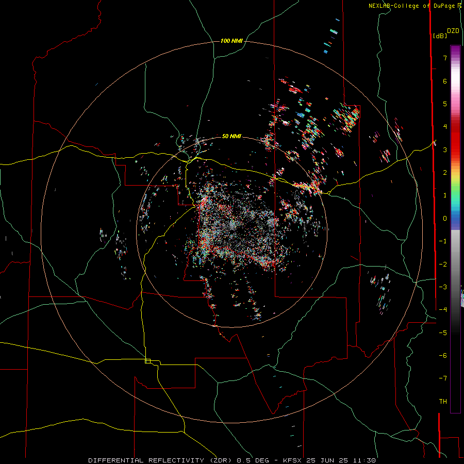Click the '7' value on color scale

click(445, 58)
